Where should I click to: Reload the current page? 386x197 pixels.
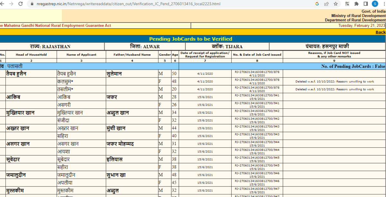click(x=21, y=4)
